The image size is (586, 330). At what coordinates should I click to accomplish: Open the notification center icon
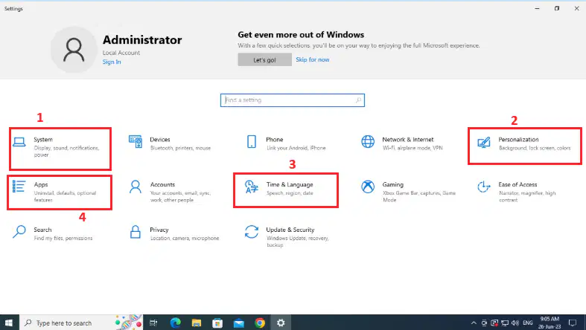(x=572, y=323)
